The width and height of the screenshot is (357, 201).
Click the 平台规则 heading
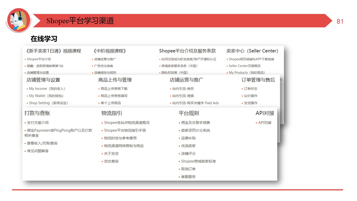(189, 113)
